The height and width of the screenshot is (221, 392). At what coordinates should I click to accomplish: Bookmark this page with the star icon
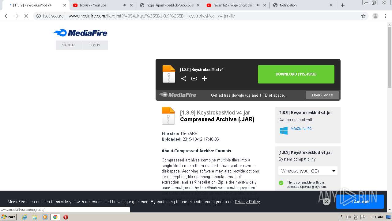(363, 16)
